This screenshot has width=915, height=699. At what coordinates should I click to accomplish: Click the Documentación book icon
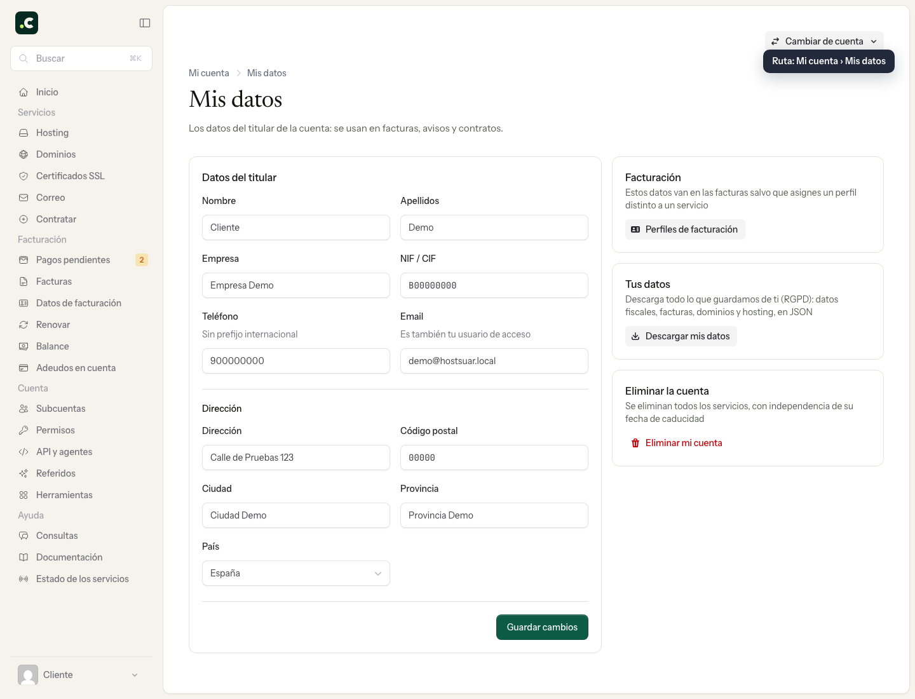pyautogui.click(x=24, y=557)
